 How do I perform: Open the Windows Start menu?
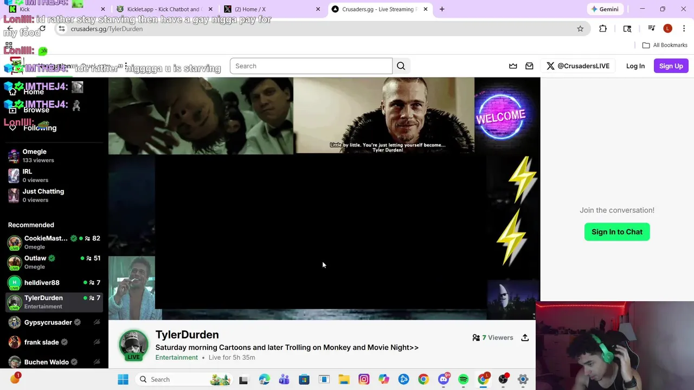tap(123, 379)
